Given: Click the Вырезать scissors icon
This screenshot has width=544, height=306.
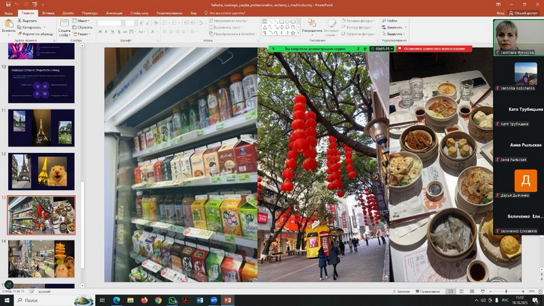Looking at the screenshot, I should [18, 21].
